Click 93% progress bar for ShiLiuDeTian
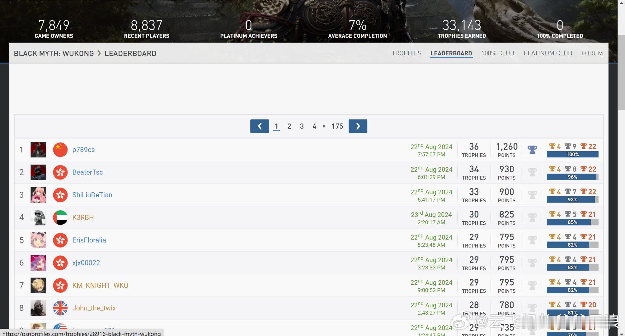 click(x=572, y=199)
